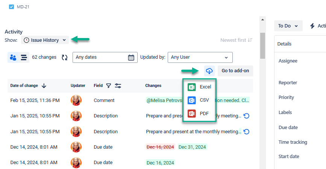This screenshot has height=169, width=326.
Task: Click the cloud download export icon
Action: coord(209,71)
